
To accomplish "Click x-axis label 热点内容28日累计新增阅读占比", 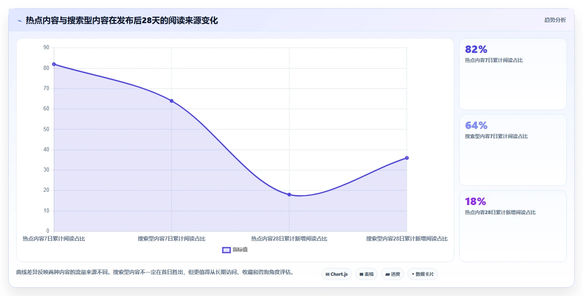I will [289, 239].
